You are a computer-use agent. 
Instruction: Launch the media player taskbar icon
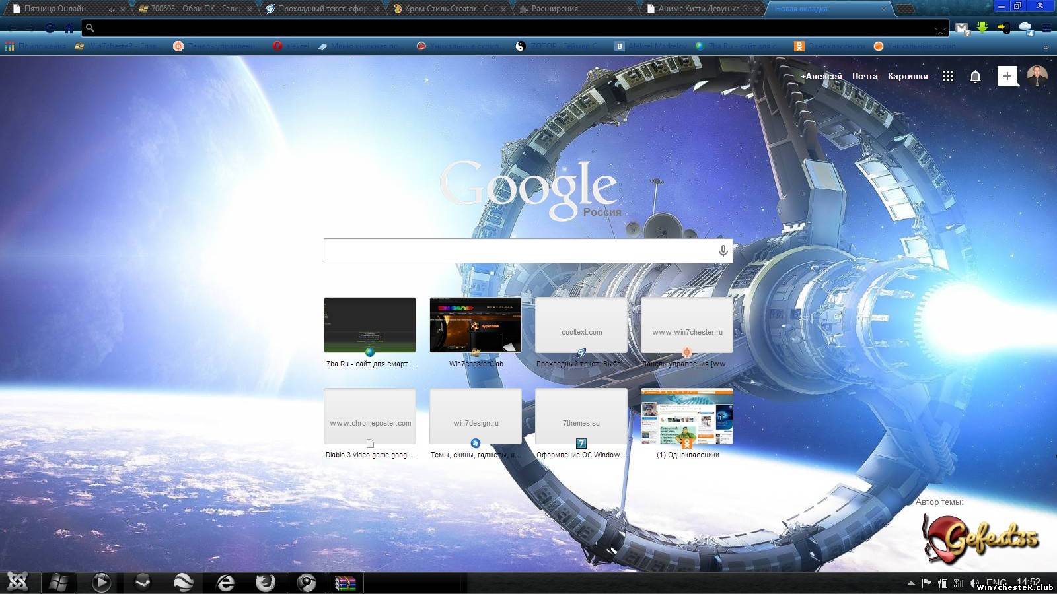click(101, 582)
